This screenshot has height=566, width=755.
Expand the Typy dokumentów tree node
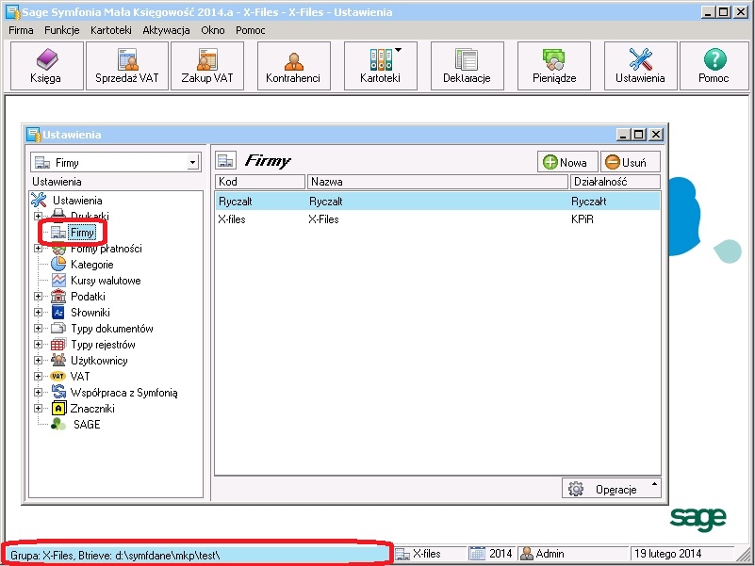pyautogui.click(x=38, y=329)
